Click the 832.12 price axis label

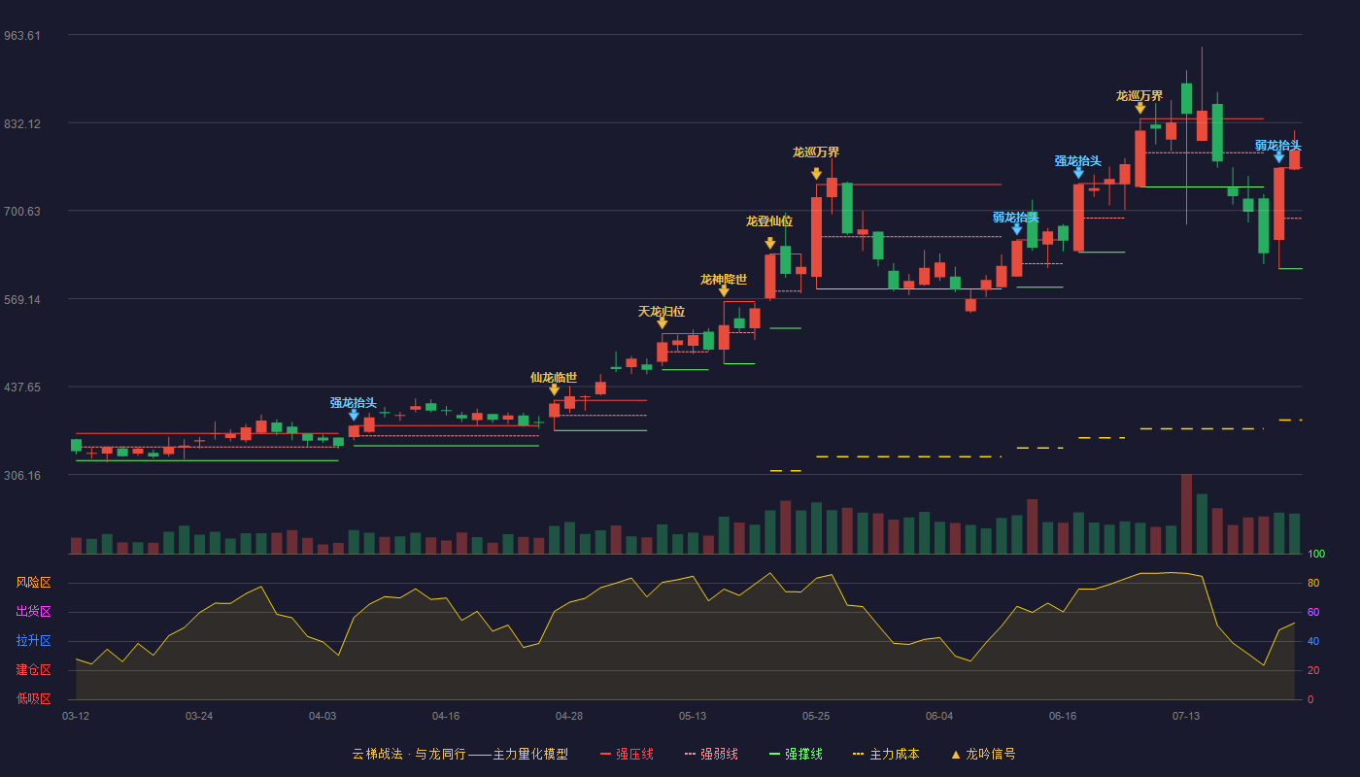pyautogui.click(x=22, y=124)
